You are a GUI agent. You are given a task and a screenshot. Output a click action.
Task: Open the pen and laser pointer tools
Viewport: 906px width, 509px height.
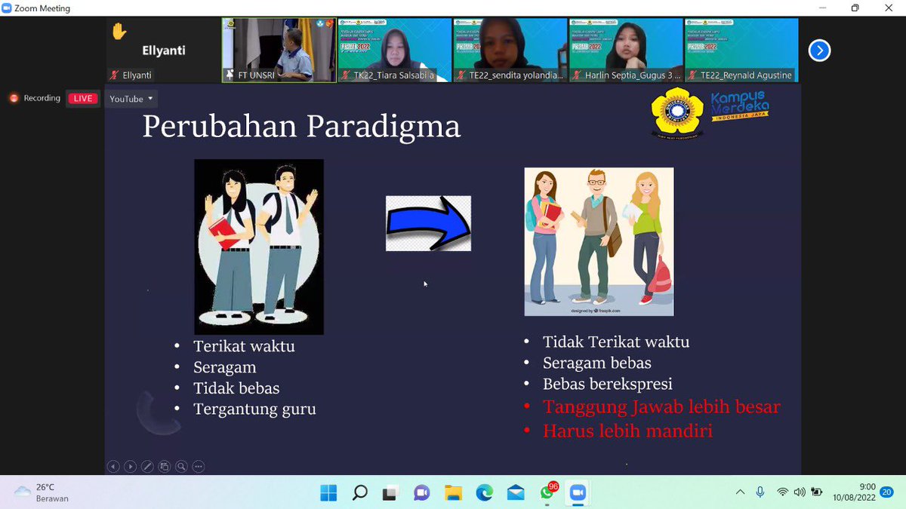pyautogui.click(x=147, y=467)
